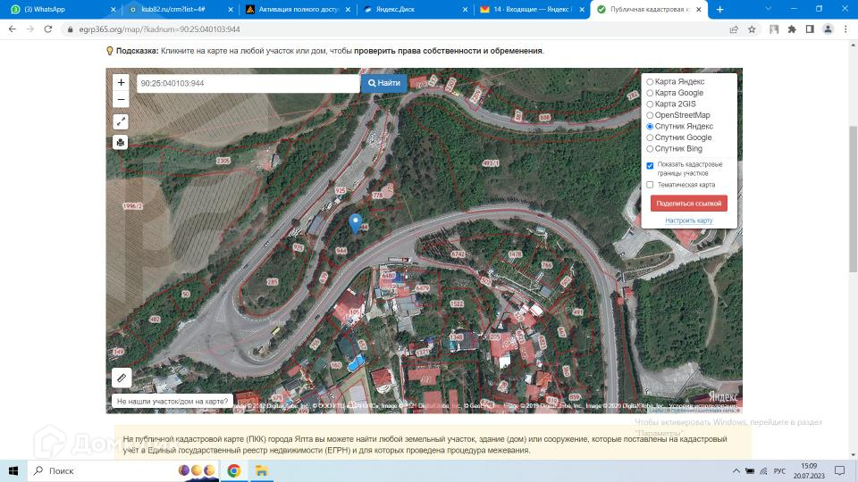Bookmark this page with star icon
The height and width of the screenshot is (482, 858).
point(752,29)
